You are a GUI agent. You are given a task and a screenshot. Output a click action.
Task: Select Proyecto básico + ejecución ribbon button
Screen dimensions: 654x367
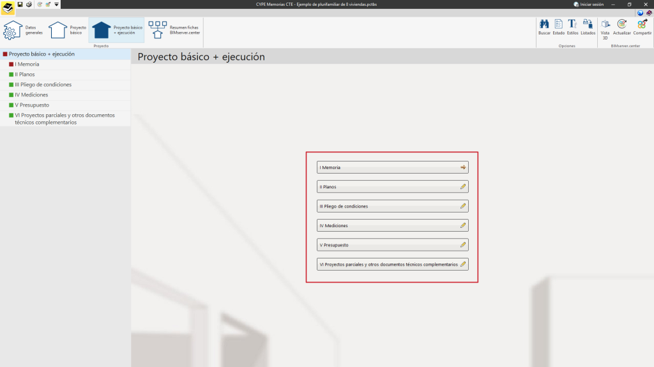(116, 30)
